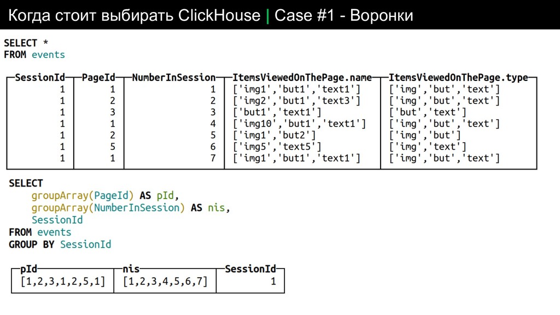The width and height of the screenshot is (560, 315).
Task: Click the type cell ['but','text']
Action: [428, 112]
